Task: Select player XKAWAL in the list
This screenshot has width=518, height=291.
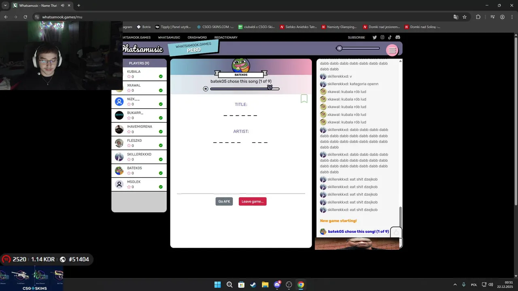Action: tap(139, 88)
